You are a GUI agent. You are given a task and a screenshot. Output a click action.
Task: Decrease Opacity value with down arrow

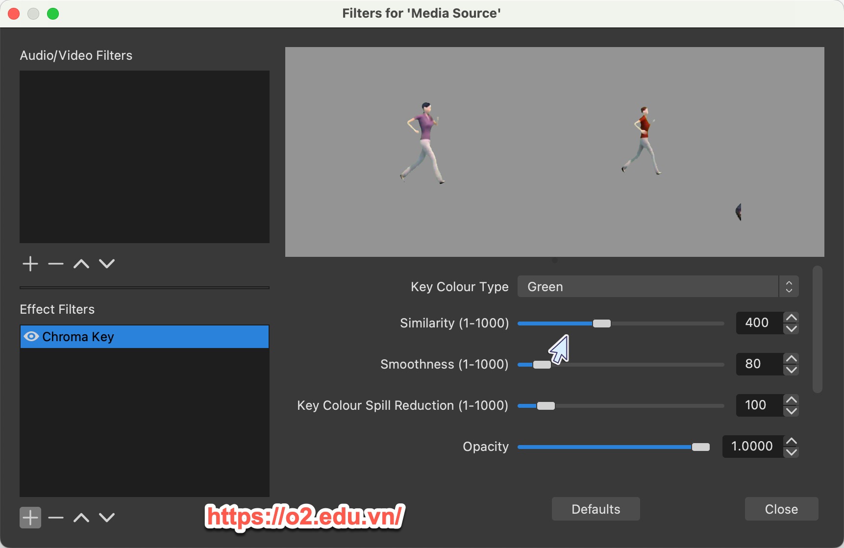(x=791, y=452)
